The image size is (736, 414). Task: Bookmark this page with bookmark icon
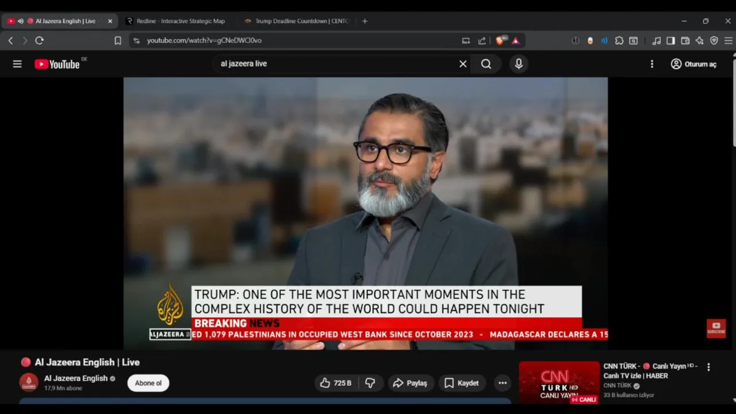pos(118,40)
